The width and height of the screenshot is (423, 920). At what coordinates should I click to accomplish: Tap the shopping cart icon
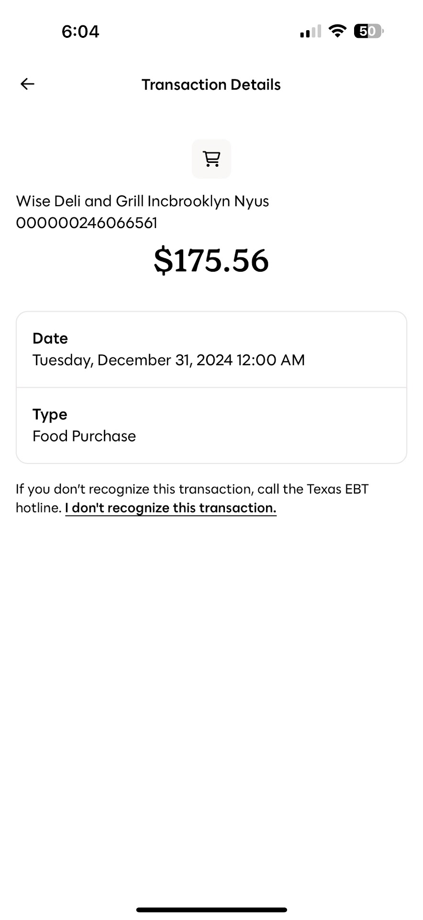[211, 159]
